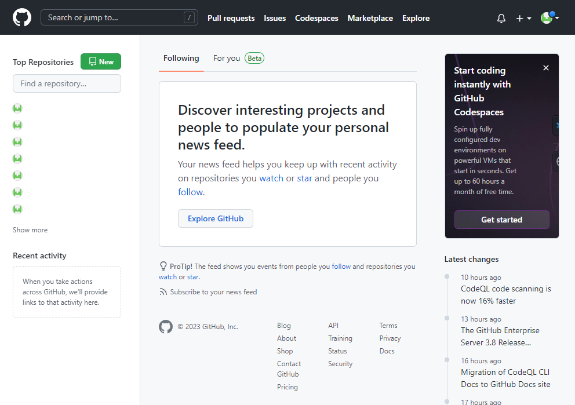Click the footer GitHub logo
The height and width of the screenshot is (405, 575).
coord(166,326)
